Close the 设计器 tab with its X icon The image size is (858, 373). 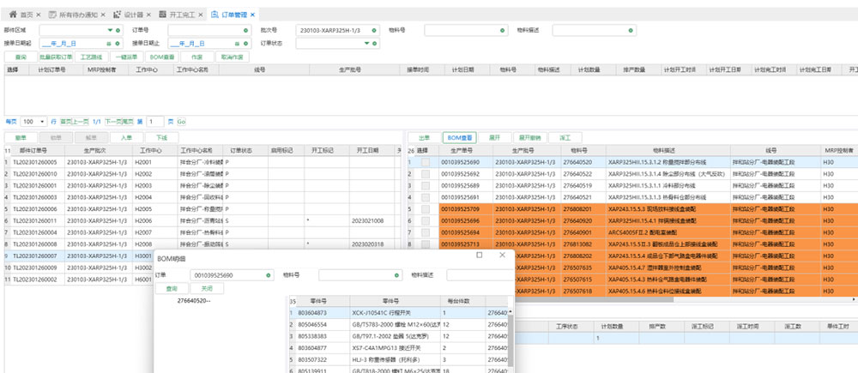pos(150,14)
